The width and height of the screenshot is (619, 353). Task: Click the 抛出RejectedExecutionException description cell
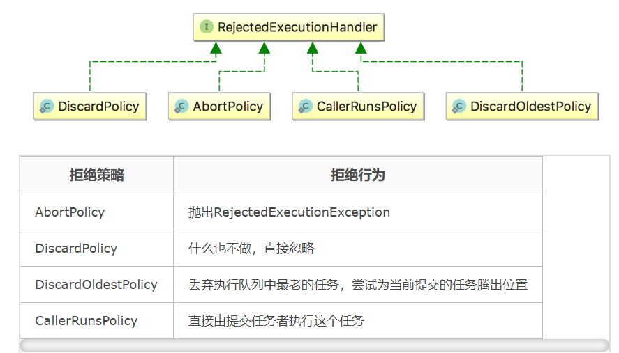click(x=289, y=212)
